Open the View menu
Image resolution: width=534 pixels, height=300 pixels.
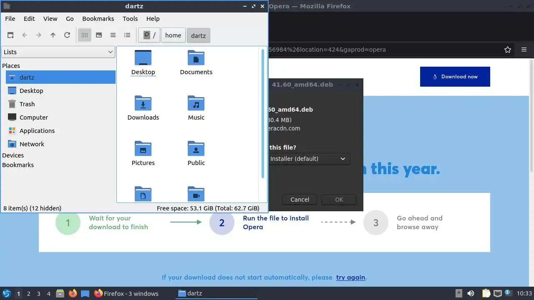click(x=50, y=19)
